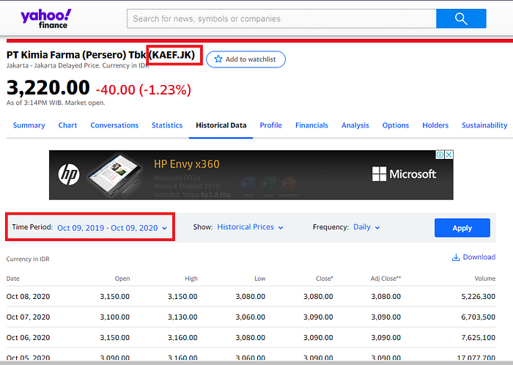Click volume value 5,226,300
Image resolution: width=513 pixels, height=365 pixels.
click(478, 297)
